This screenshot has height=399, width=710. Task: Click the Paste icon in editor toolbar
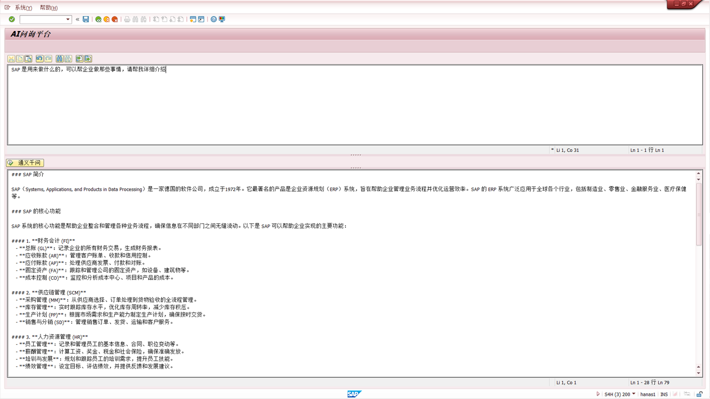[x=28, y=59]
